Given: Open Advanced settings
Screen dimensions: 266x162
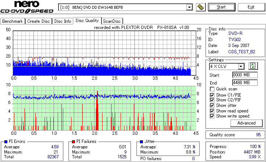Looking at the screenshot, I should point(246,123).
